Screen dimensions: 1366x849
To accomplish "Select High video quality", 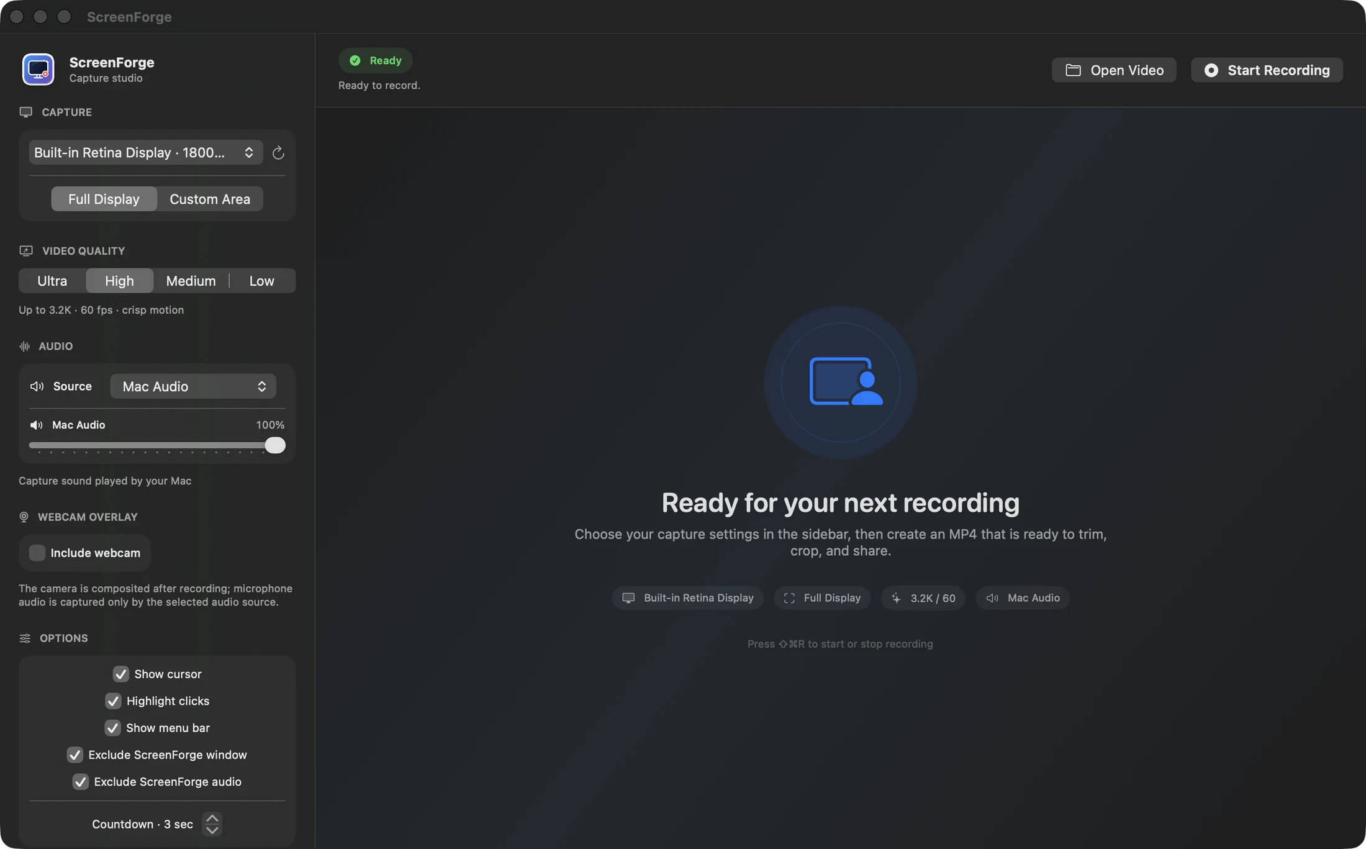I will (119, 281).
